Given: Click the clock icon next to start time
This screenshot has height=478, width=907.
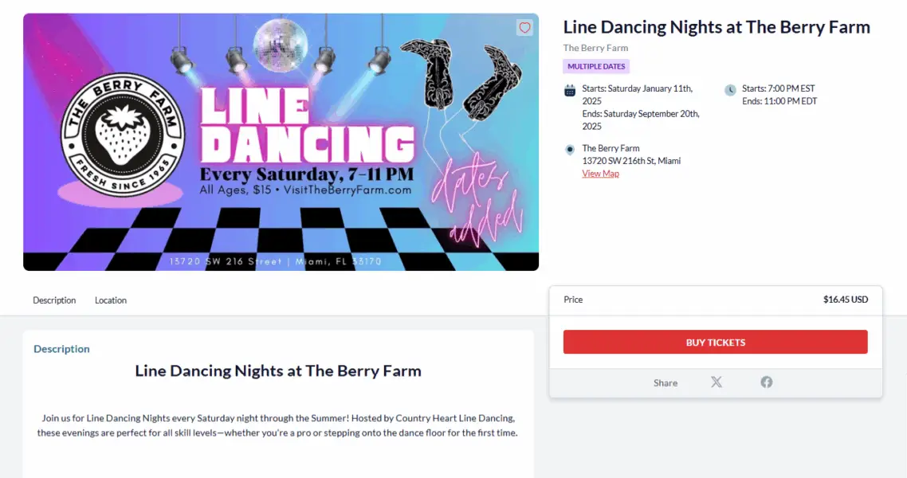Looking at the screenshot, I should [x=730, y=90].
